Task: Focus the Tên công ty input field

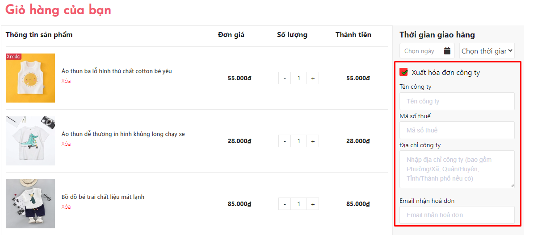Action: 457,101
